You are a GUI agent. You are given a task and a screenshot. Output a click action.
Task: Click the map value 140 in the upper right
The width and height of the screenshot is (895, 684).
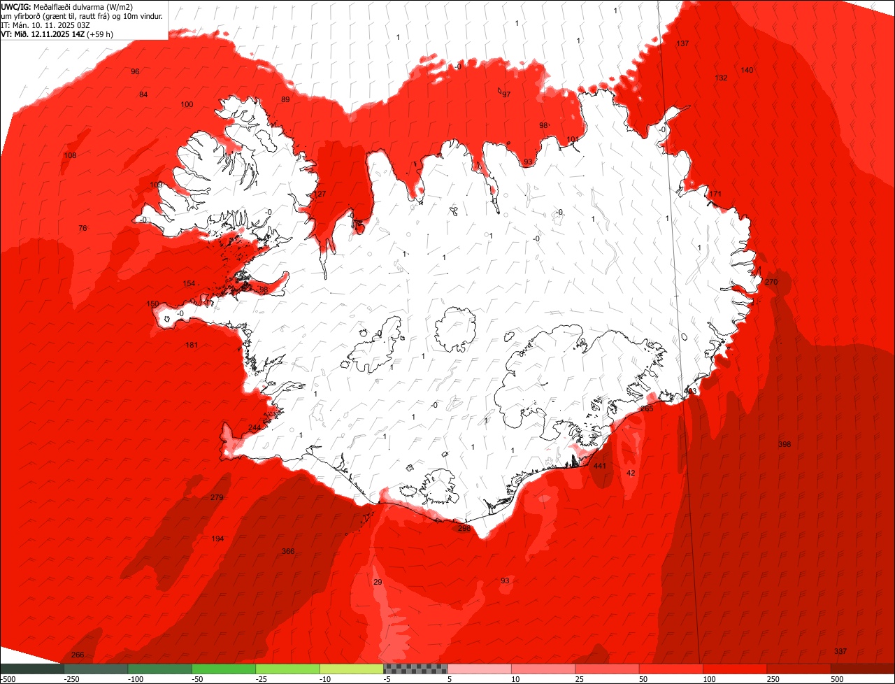pyautogui.click(x=747, y=71)
